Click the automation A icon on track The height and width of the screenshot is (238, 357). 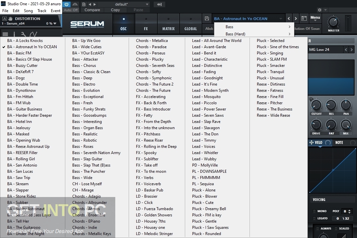click(4, 19)
